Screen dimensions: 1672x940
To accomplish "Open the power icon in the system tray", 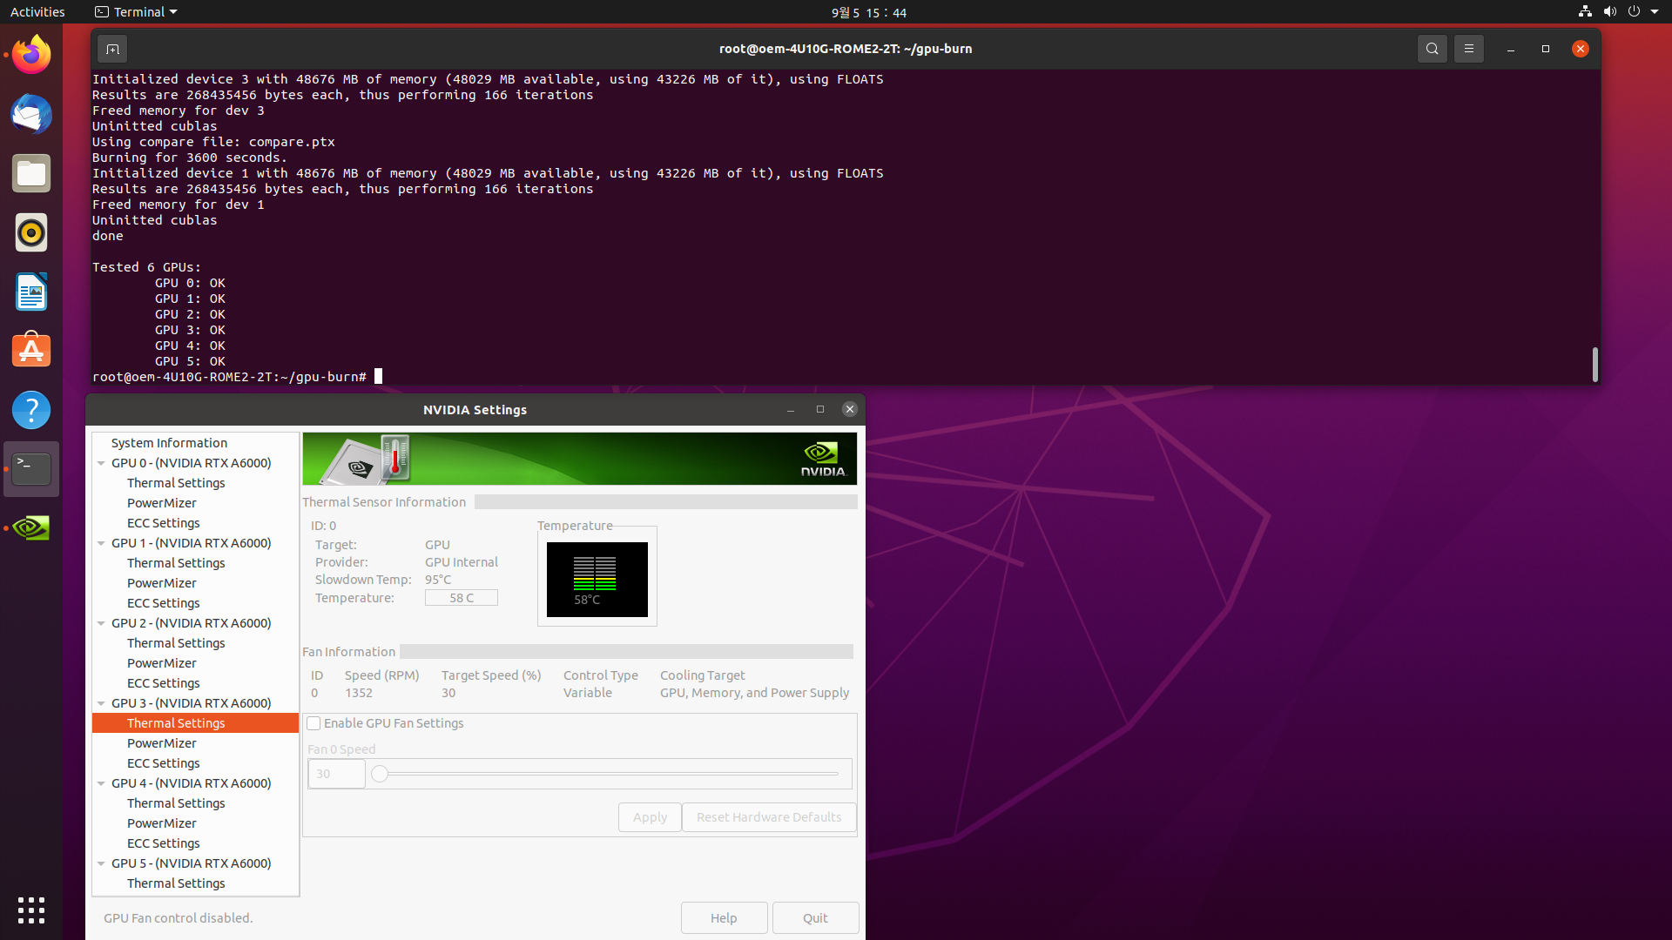I will coord(1634,12).
